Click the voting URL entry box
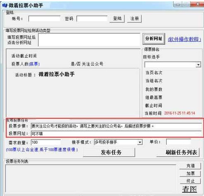The width and height of the screenshot is (204, 196). click(89, 39)
